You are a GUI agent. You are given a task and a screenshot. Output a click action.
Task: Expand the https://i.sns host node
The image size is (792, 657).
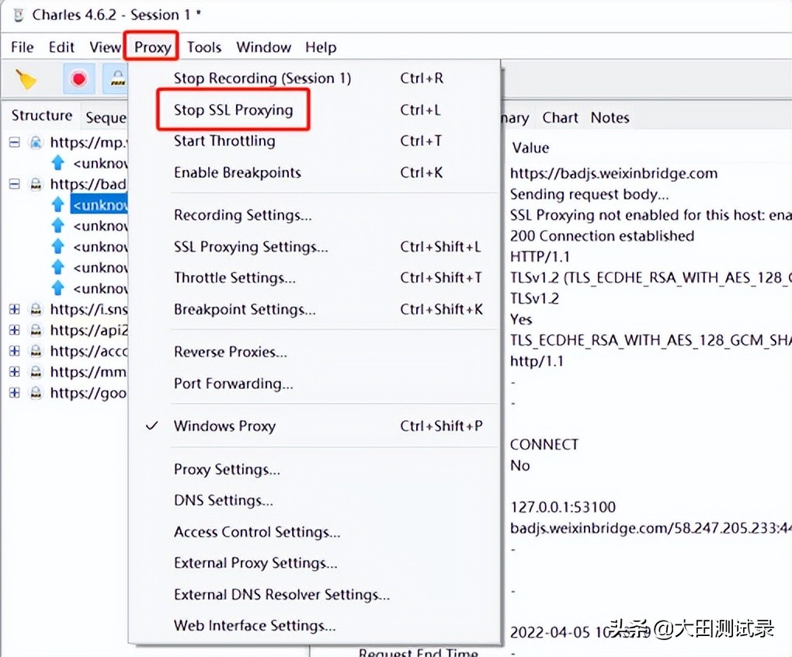15,309
